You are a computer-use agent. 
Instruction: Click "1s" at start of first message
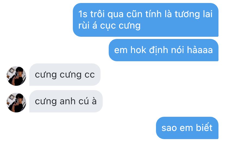pyautogui.click(x=83, y=14)
